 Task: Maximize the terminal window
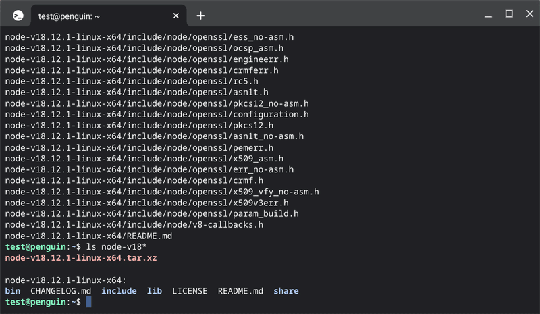[509, 14]
